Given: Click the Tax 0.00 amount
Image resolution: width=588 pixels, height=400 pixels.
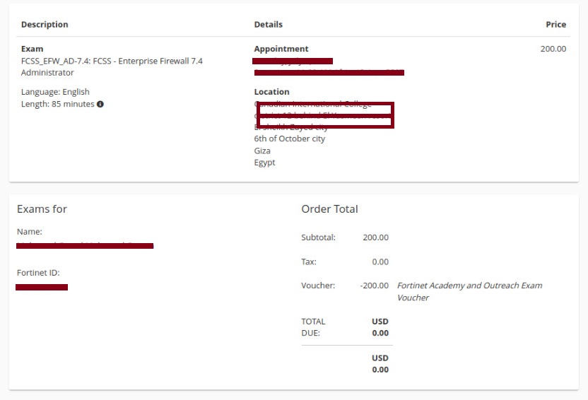Looking at the screenshot, I should pos(380,262).
